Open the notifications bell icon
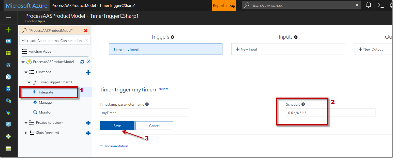 click(369, 5)
